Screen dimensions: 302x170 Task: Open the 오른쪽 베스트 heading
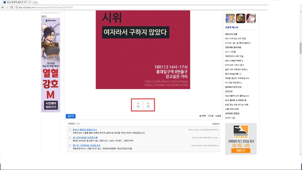click(232, 27)
